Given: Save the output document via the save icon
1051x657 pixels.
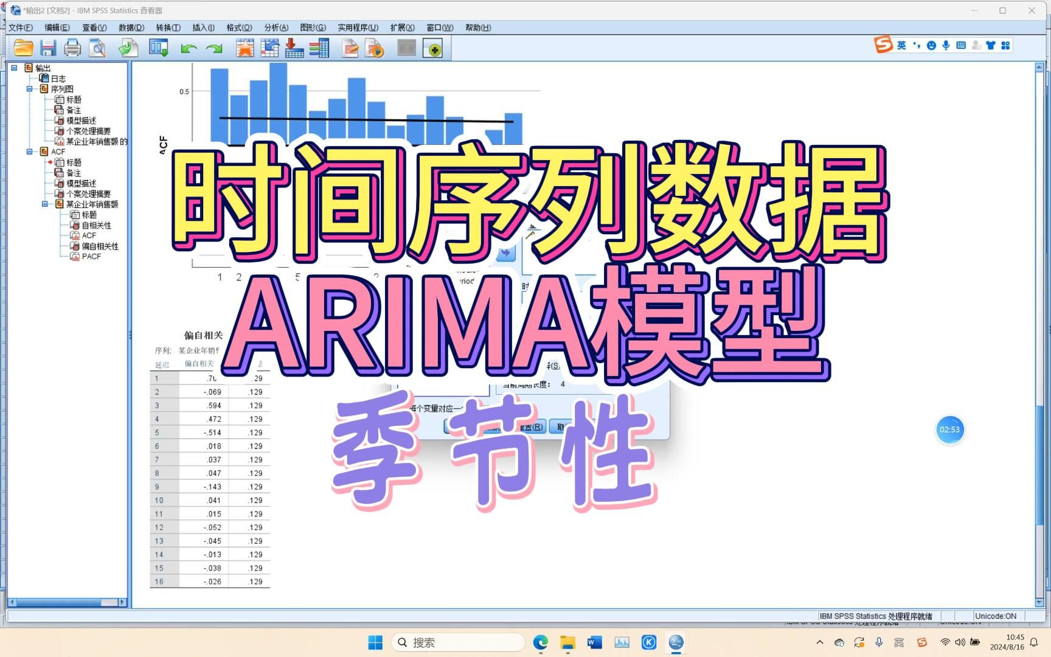Looking at the screenshot, I should pos(48,47).
